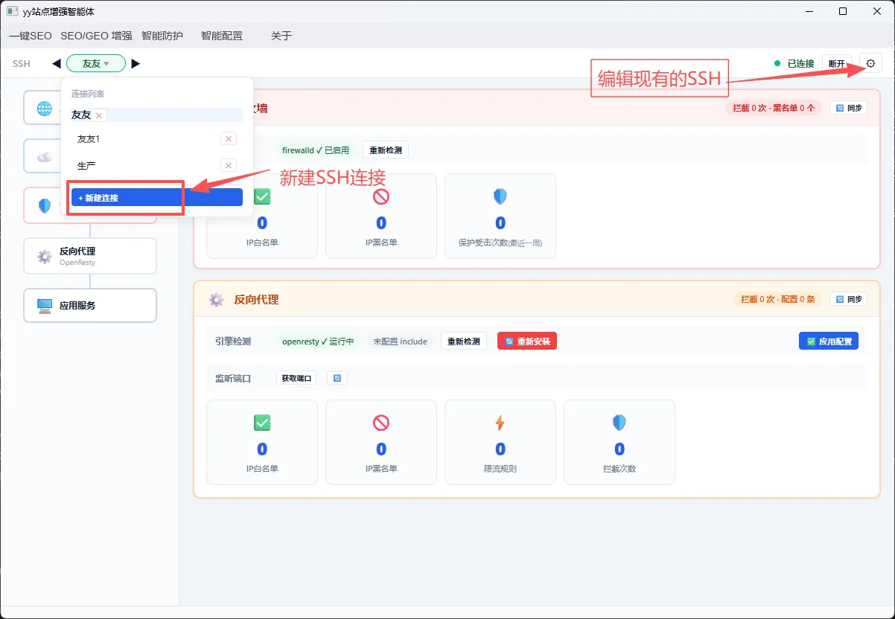Screen dimensions: 895x619
Task: Click firewall IP黑名单 prohibited icon
Action: pos(381,197)
